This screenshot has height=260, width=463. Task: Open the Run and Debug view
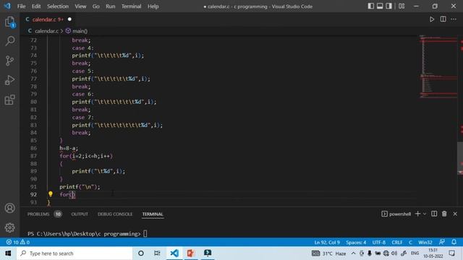(9, 80)
